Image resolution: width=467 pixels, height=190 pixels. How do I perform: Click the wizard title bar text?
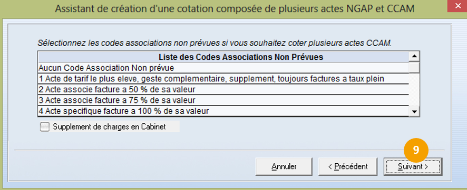[x=235, y=8]
